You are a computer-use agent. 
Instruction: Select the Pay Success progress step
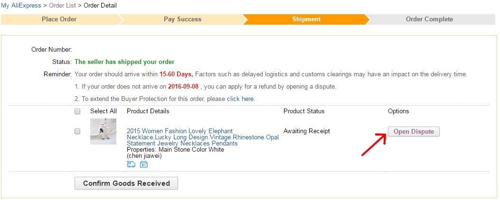point(182,19)
